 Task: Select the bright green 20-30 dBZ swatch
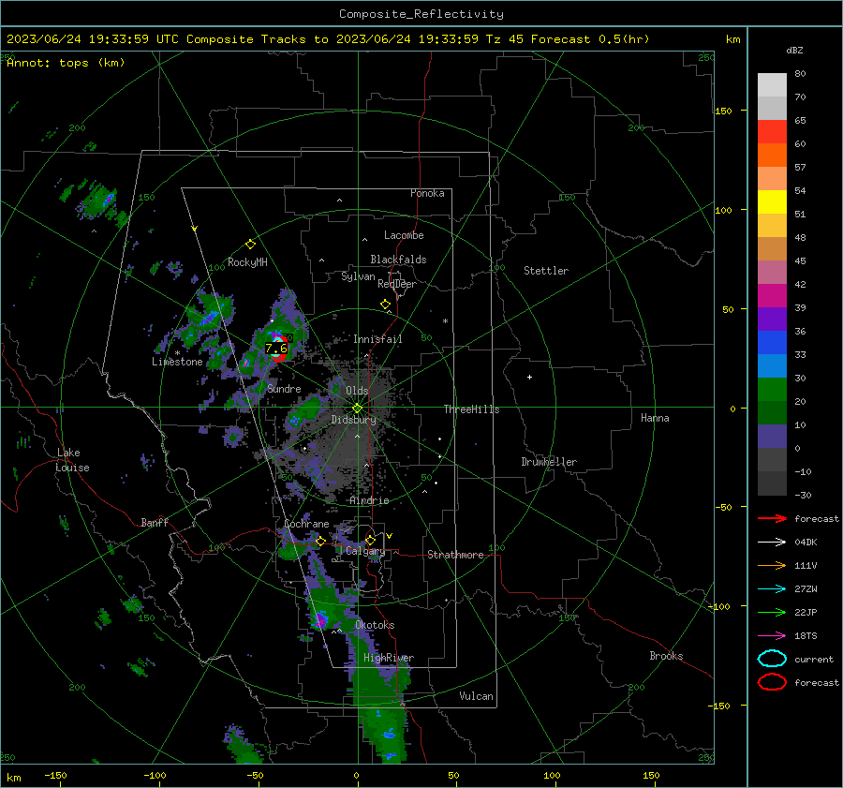[772, 390]
